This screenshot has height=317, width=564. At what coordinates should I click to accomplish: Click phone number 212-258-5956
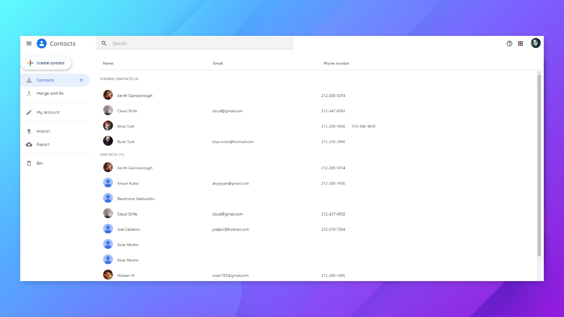(333, 126)
